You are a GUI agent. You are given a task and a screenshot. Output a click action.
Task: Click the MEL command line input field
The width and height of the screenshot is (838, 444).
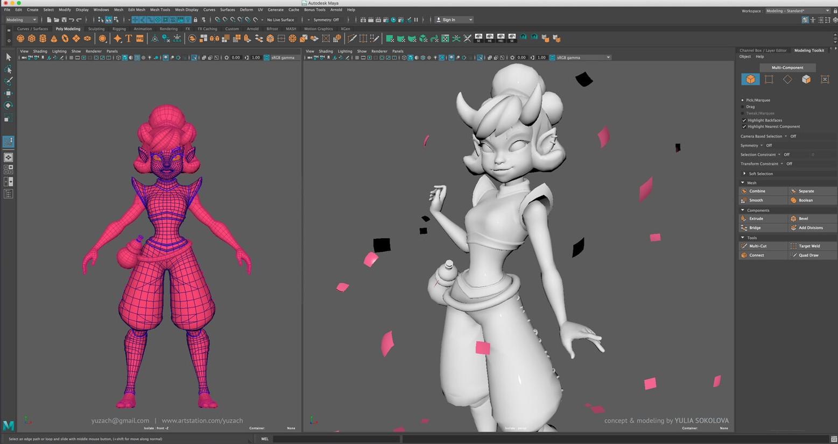tap(336, 439)
